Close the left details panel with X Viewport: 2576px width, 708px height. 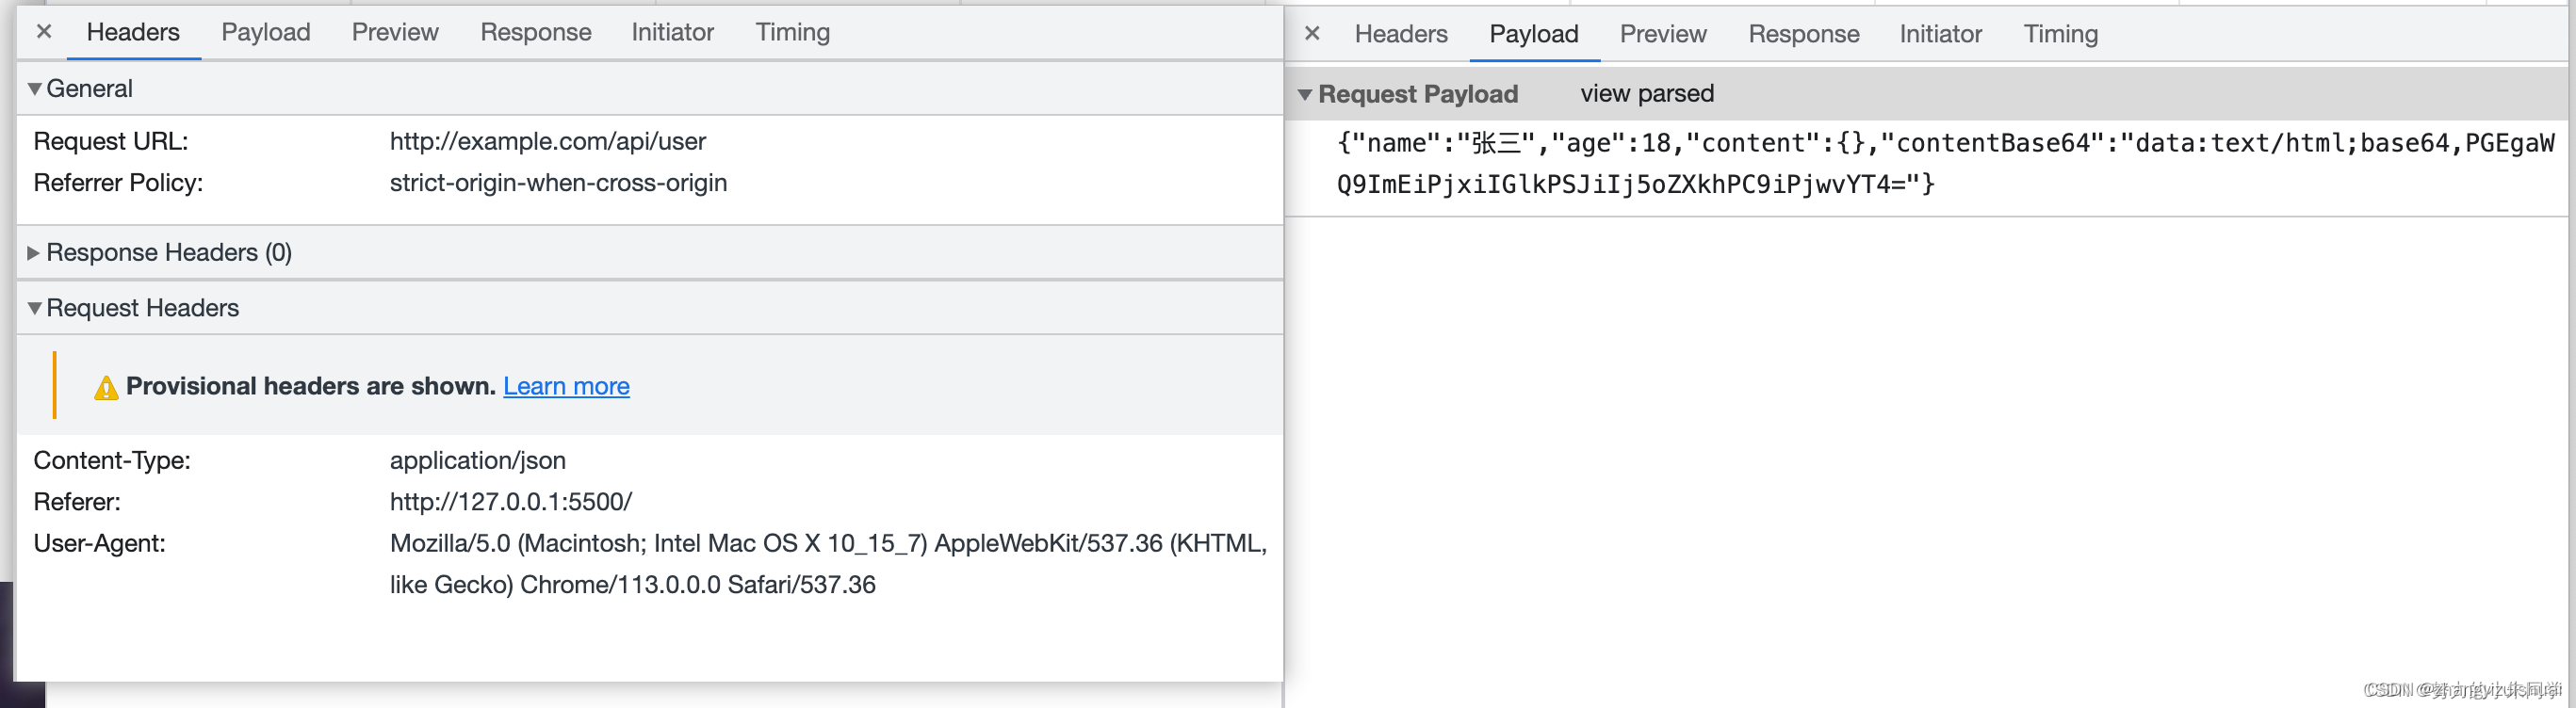click(x=44, y=32)
